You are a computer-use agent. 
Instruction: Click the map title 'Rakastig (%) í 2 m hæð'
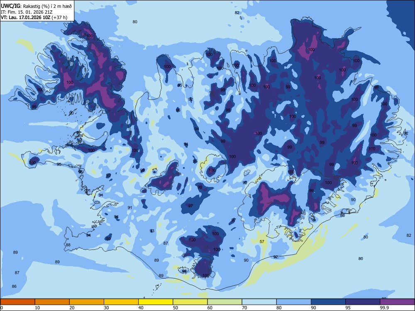click(x=48, y=6)
